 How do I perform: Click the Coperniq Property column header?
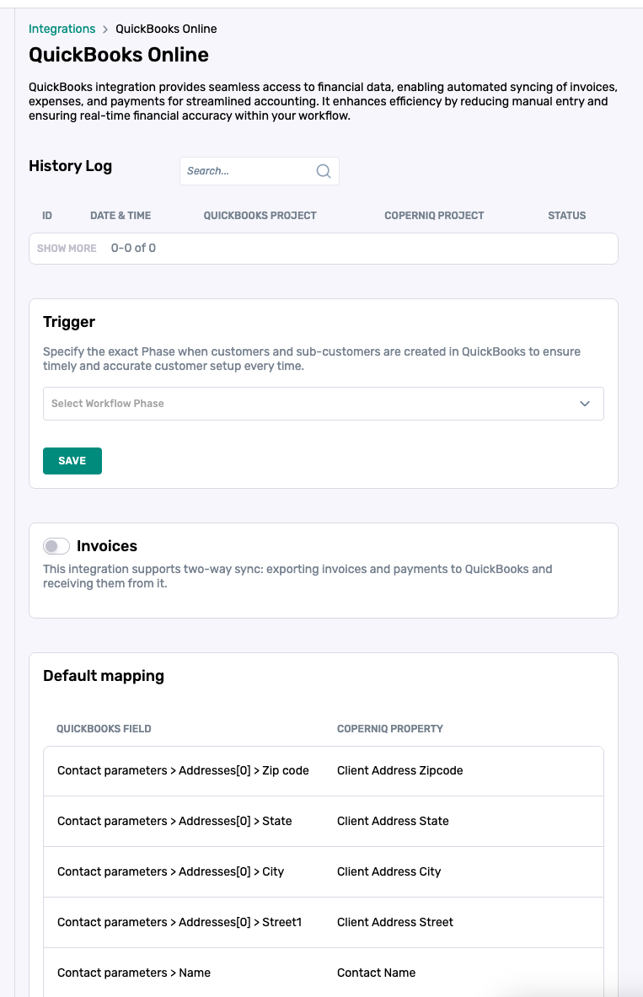point(390,729)
